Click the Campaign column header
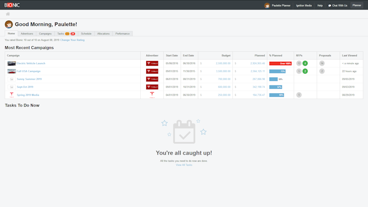Viewport: 368px width, 207px height. tap(13, 55)
